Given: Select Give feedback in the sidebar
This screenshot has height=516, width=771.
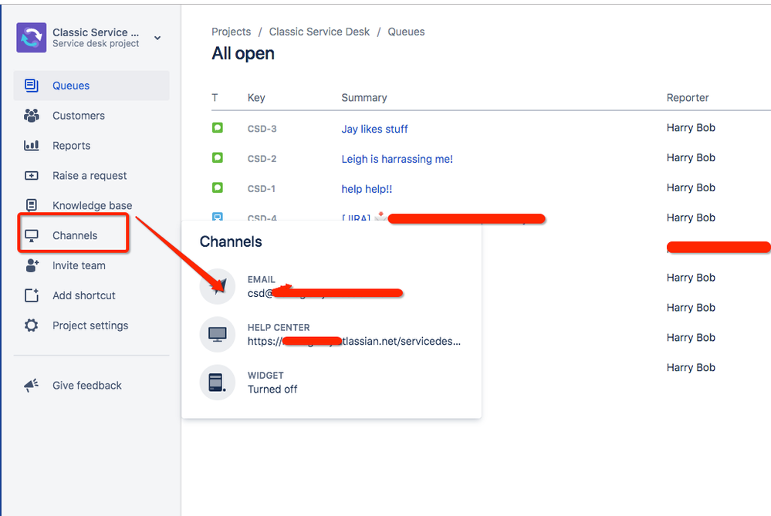Looking at the screenshot, I should pos(92,386).
